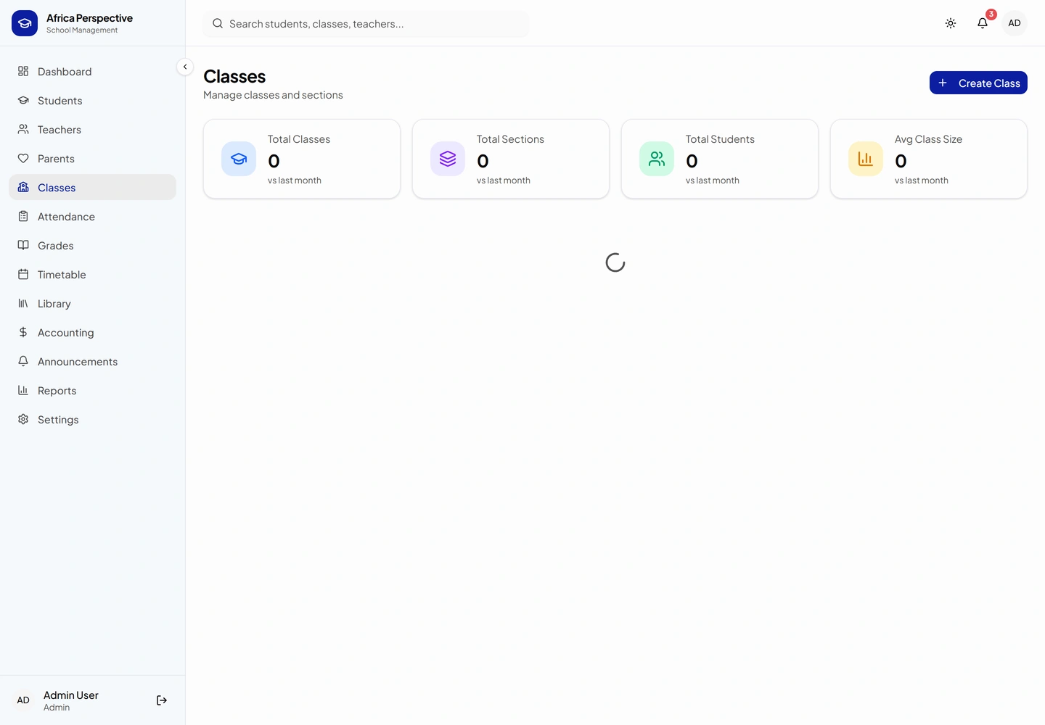This screenshot has width=1045, height=725.
Task: Click the Library icon in the sidebar
Action: [23, 303]
